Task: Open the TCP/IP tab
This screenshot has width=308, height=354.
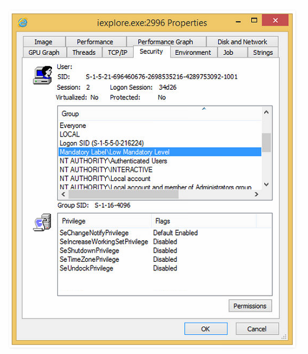Action: (x=117, y=52)
